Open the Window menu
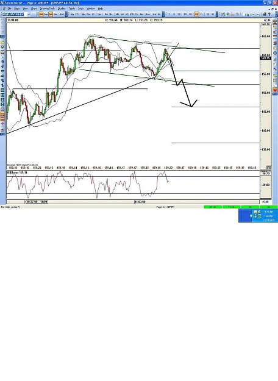The width and height of the screenshot is (278, 381). [x=91, y=9]
